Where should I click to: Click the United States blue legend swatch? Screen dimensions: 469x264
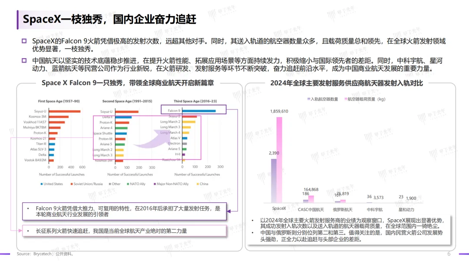point(42,184)
